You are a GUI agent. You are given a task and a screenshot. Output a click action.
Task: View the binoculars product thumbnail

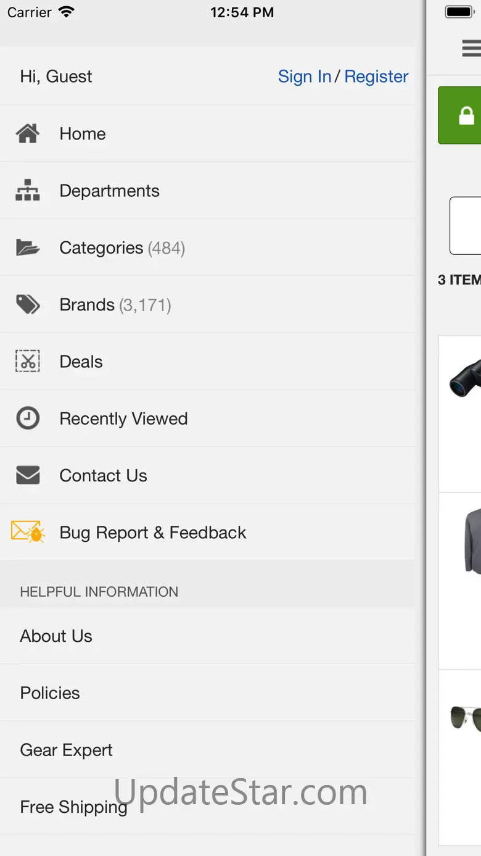point(465,378)
